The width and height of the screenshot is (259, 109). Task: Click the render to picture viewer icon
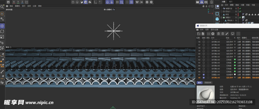pyautogui.click(x=202, y=2)
